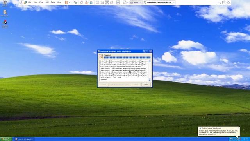Open the snapshot manager toolbar icon
250x141 pixels.
point(91,2)
